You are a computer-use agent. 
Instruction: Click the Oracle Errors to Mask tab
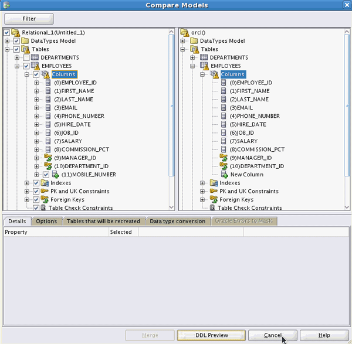(243, 221)
